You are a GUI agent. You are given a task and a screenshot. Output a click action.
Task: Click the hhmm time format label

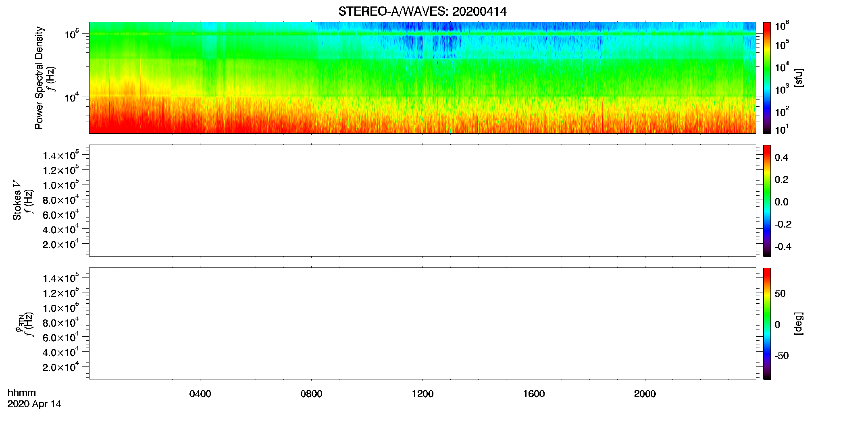[x=22, y=393]
